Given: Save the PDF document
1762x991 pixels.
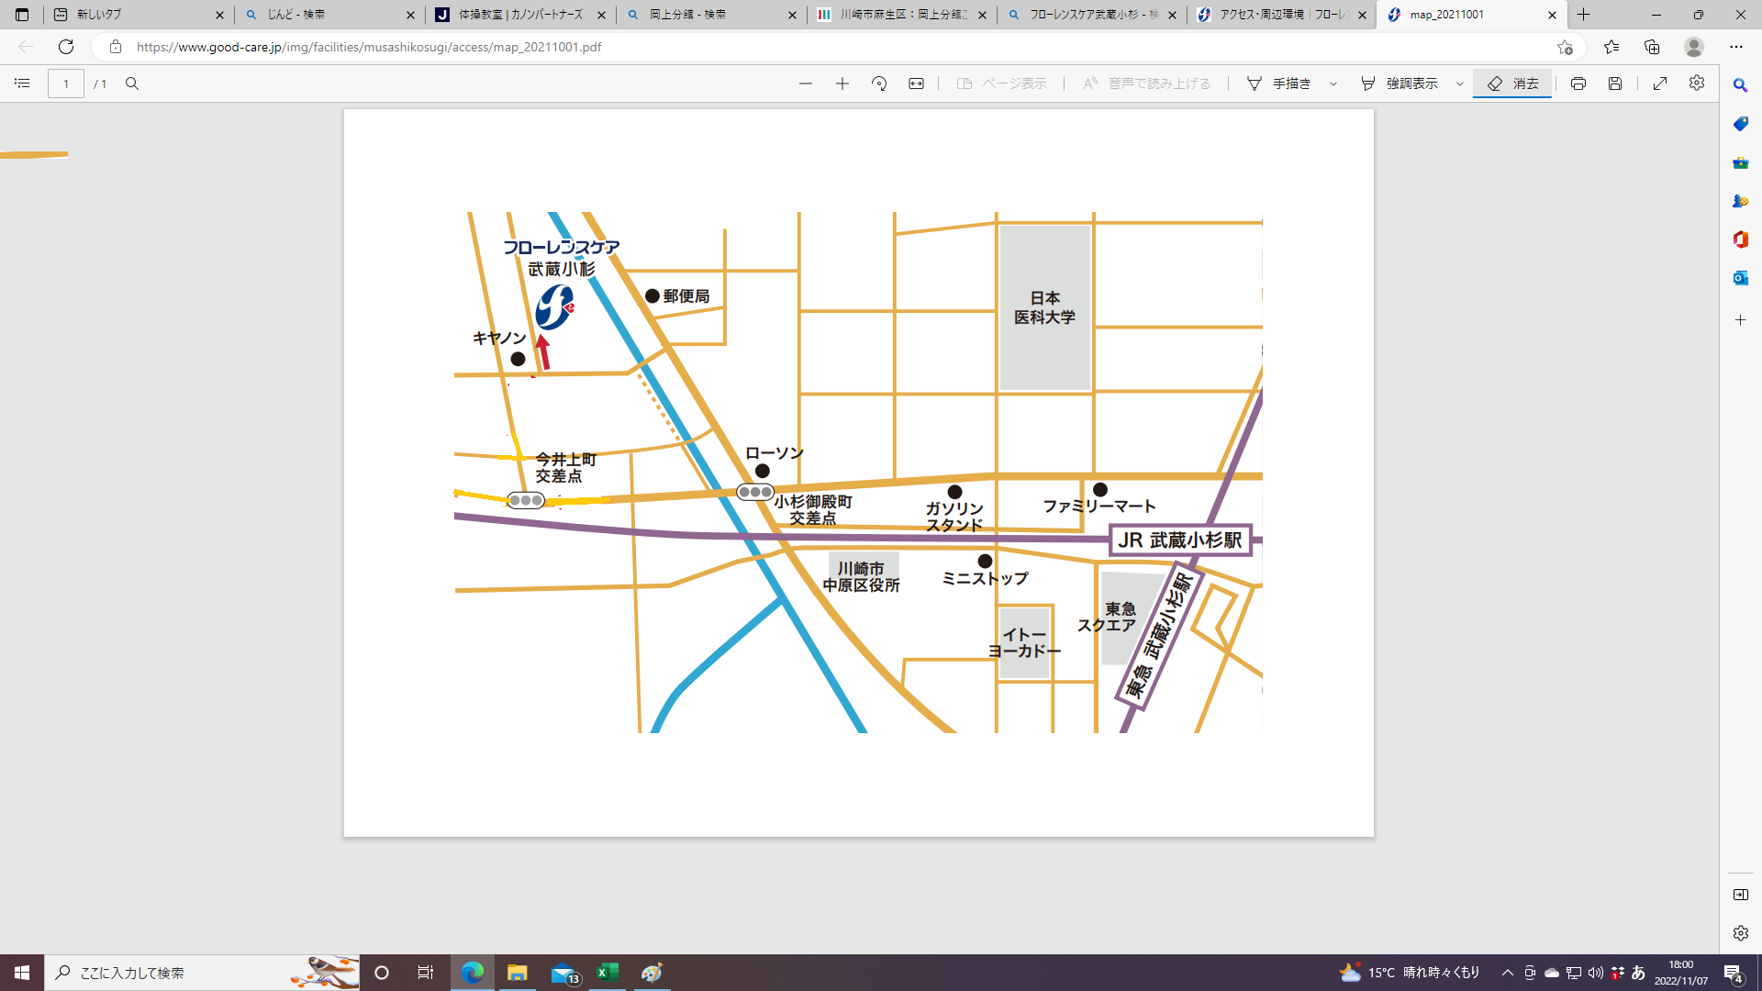Looking at the screenshot, I should (x=1615, y=84).
